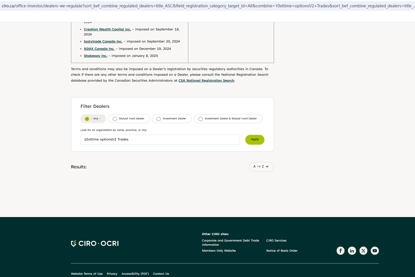Select the Investment Dealer filter option
Viewport: 415px width, 277px height.
click(x=172, y=119)
